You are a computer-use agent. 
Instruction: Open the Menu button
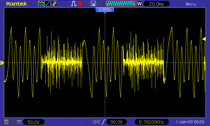click(x=191, y=4)
